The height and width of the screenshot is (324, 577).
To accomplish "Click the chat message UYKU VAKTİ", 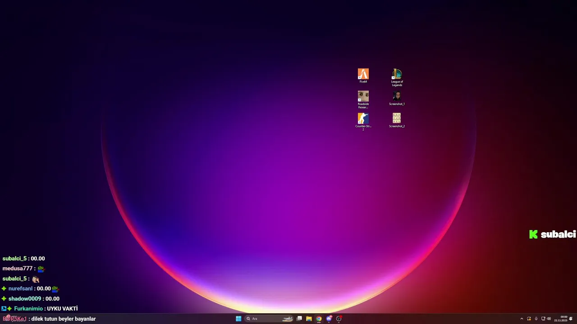I will coord(62,309).
